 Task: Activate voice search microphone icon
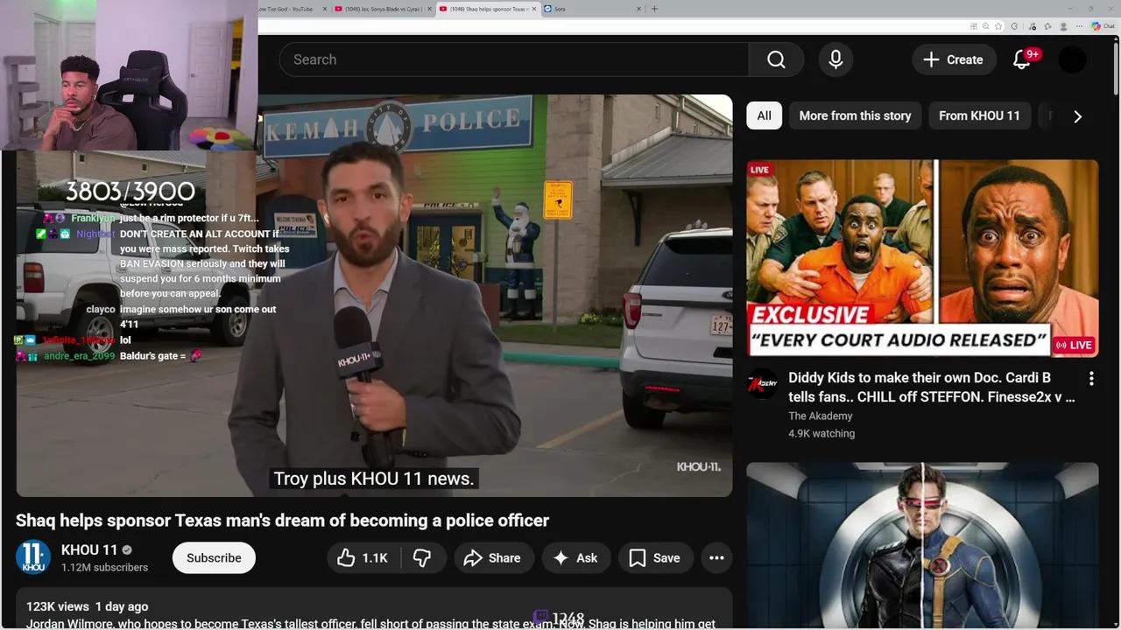tap(835, 59)
